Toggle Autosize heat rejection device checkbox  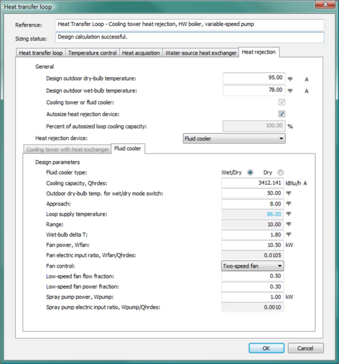click(282, 114)
